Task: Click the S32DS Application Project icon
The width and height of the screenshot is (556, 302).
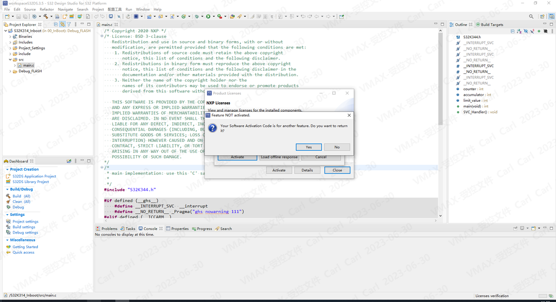Action: [8, 176]
